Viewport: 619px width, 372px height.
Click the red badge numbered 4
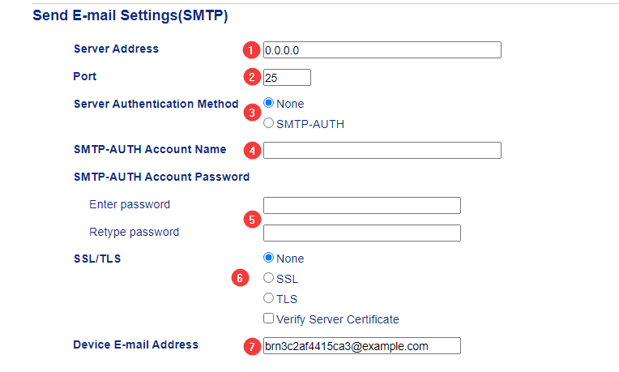[x=251, y=150]
